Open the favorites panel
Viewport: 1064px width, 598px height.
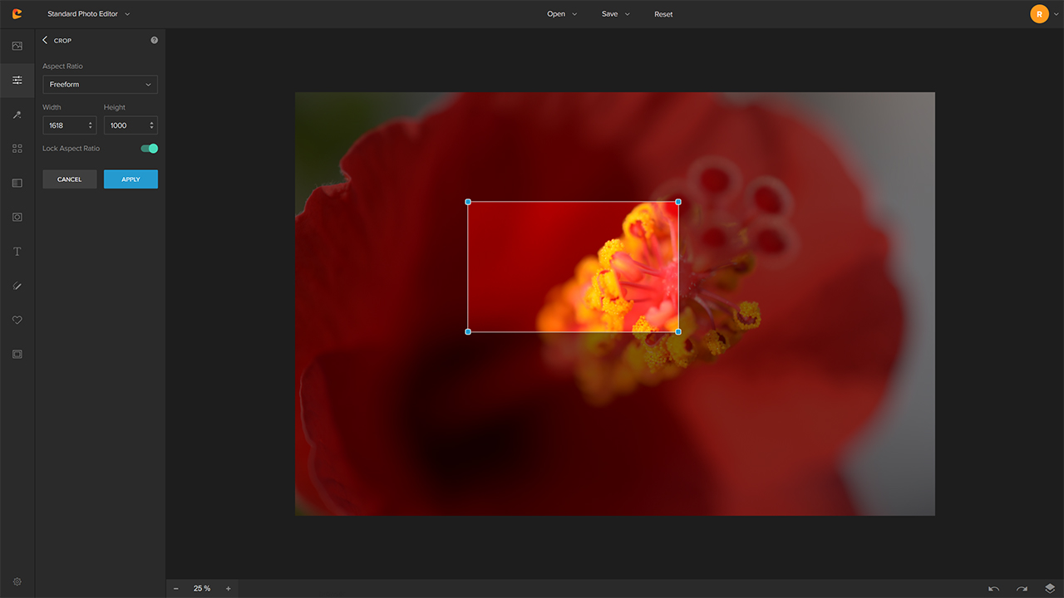(17, 320)
